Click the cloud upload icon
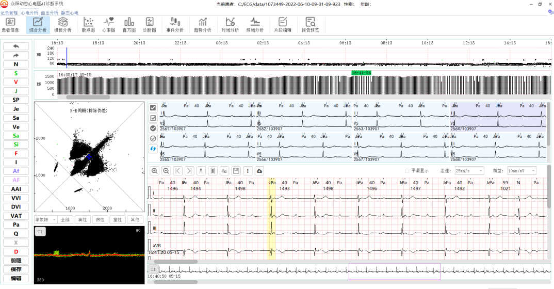This screenshot has width=554, height=289. pyautogui.click(x=259, y=171)
